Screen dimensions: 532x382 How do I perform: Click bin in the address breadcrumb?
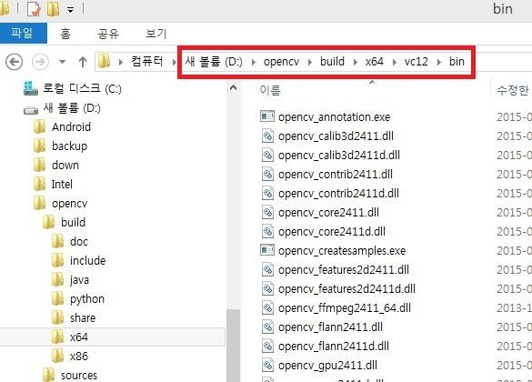(x=457, y=62)
